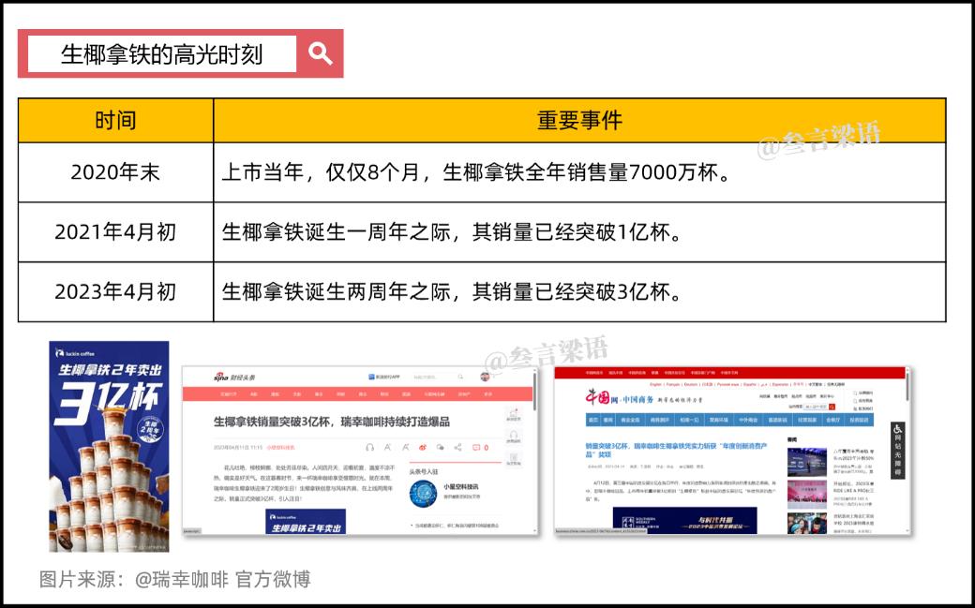Share article via the Weibo icon

(x=423, y=447)
